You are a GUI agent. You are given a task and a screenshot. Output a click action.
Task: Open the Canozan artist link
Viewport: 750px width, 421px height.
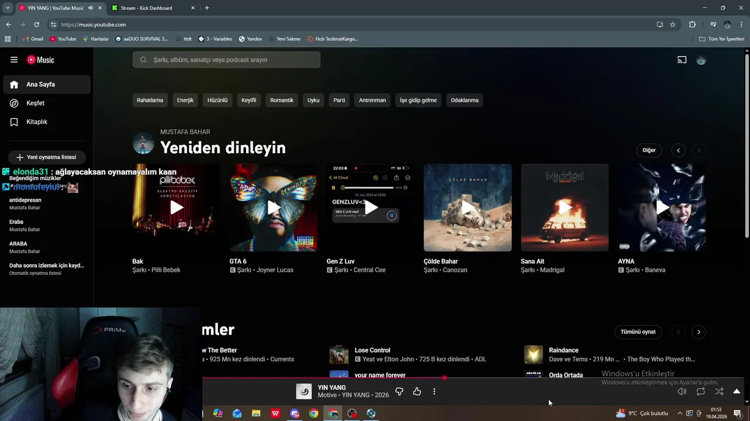pyautogui.click(x=455, y=270)
